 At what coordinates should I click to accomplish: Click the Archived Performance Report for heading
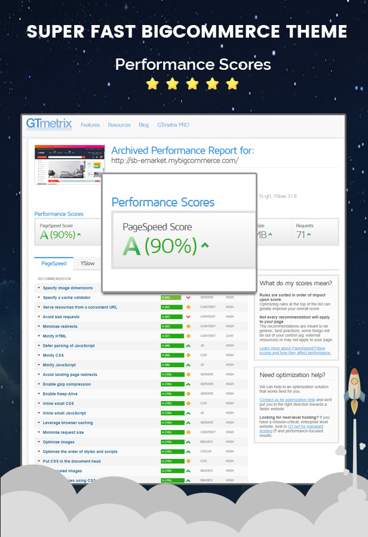coord(182,150)
